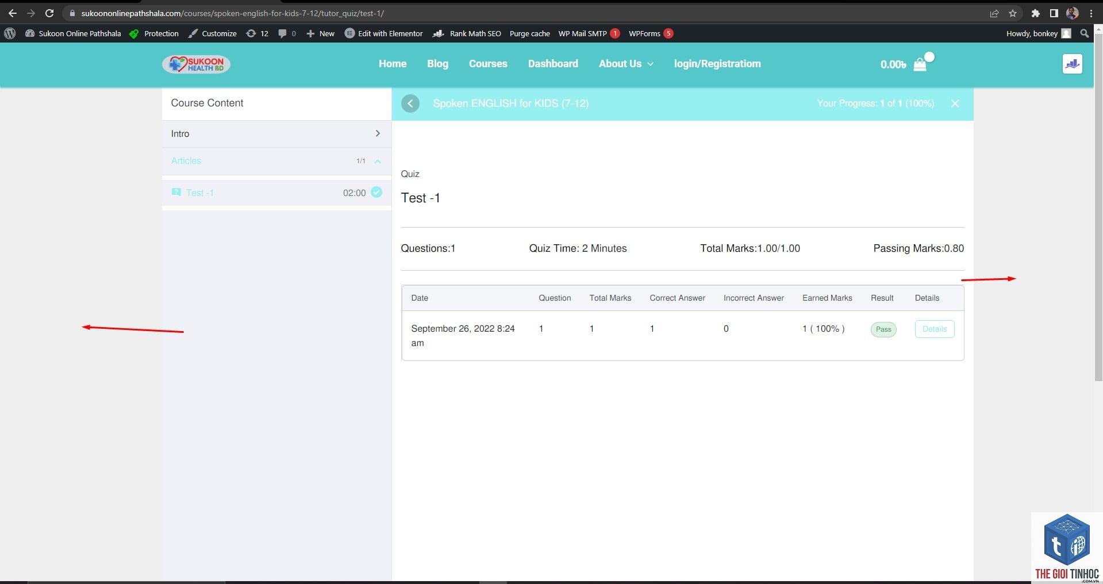The height and width of the screenshot is (584, 1103).
Task: Open the Chrome profile avatar
Action: [1072, 13]
